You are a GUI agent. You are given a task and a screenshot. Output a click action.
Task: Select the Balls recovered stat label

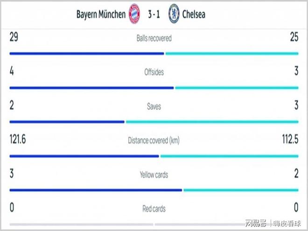pyautogui.click(x=154, y=38)
